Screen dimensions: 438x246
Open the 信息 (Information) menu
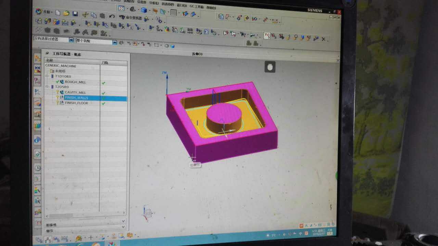click(x=141, y=2)
